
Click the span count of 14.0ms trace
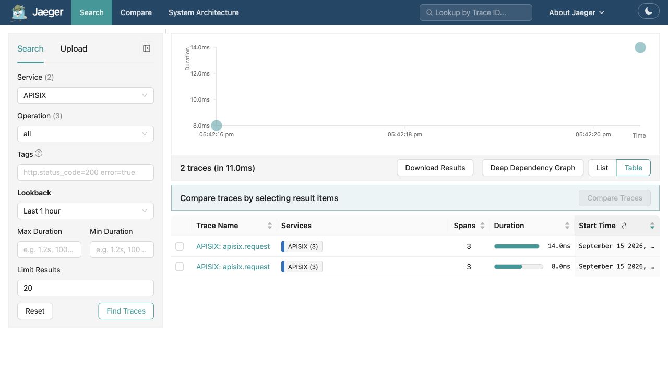[469, 246]
